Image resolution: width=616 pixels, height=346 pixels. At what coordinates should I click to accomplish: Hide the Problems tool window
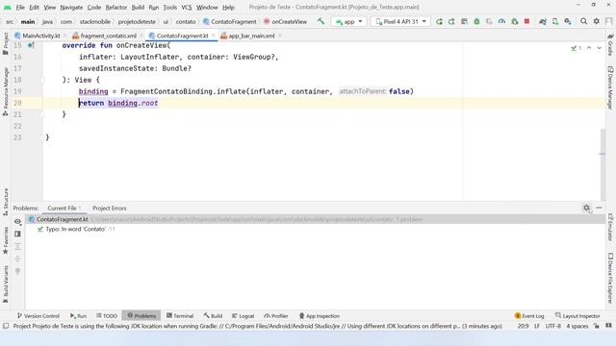coord(599,208)
